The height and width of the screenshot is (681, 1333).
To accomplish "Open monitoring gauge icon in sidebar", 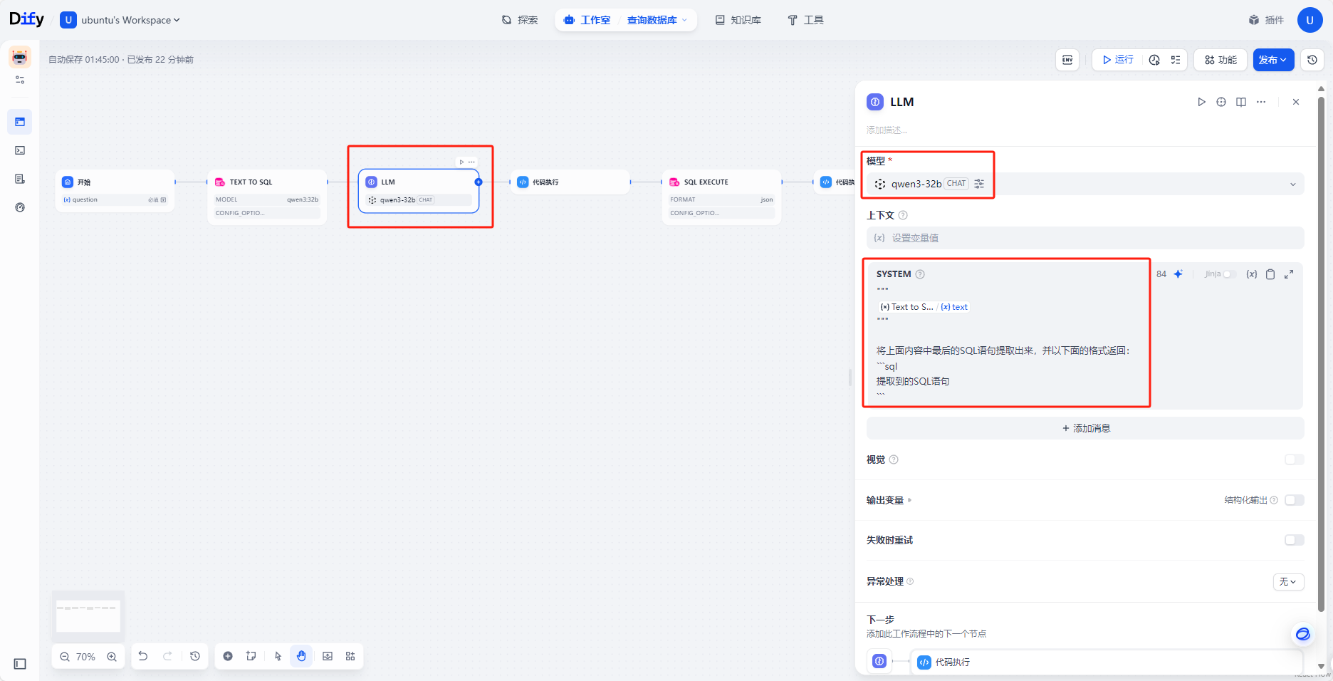I will [x=20, y=207].
